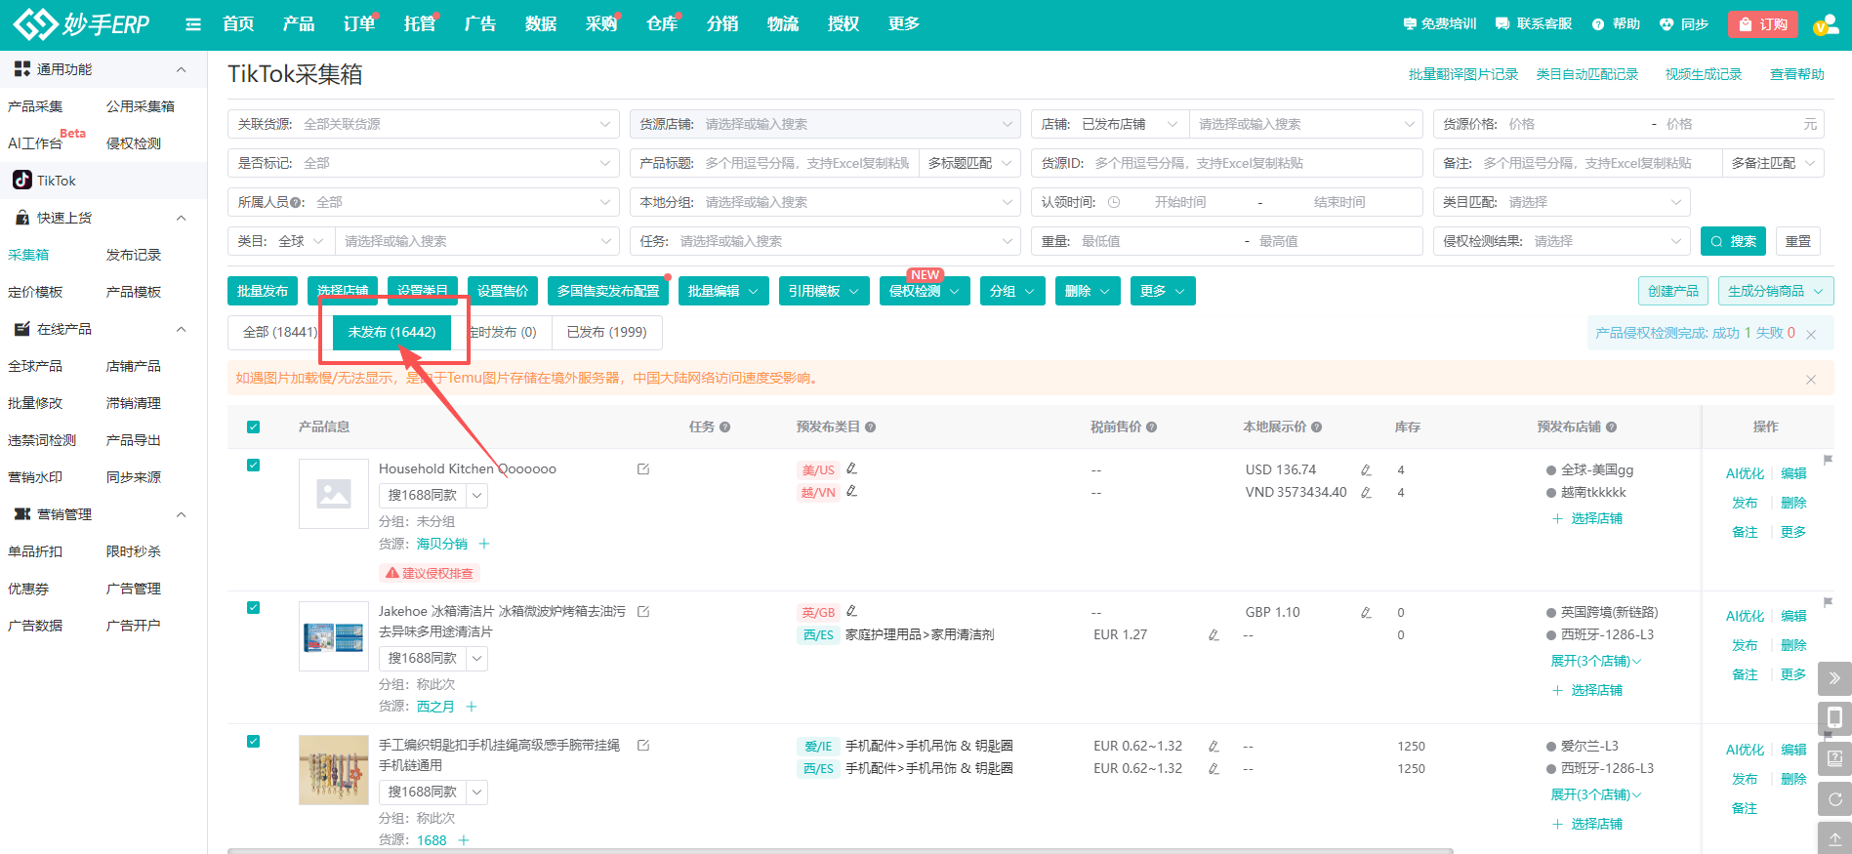This screenshot has height=854, width=1852.
Task: Click pencil icon next to USD 136.74 price
Action: tap(1366, 470)
